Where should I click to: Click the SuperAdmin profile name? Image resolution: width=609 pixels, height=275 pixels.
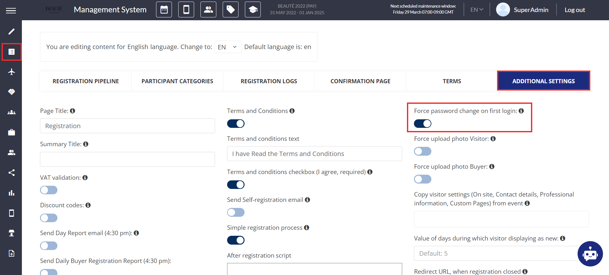click(x=531, y=10)
